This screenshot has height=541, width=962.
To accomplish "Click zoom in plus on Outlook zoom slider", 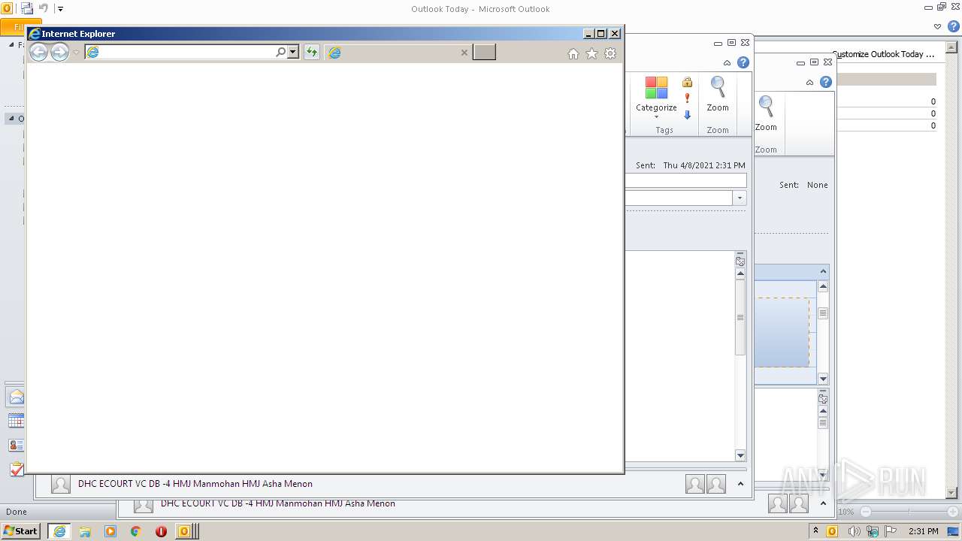I will point(954,512).
